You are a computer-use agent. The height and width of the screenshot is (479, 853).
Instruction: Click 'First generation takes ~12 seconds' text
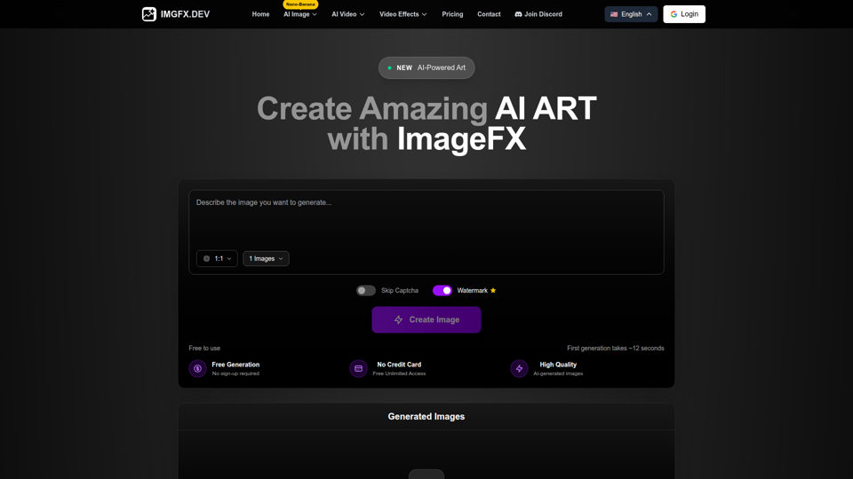[x=615, y=348]
